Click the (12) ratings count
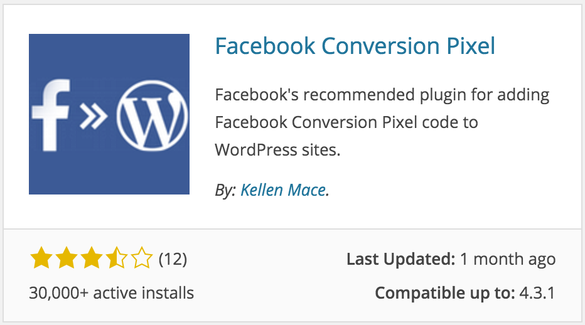Viewport: 585px width, 325px height. [173, 259]
